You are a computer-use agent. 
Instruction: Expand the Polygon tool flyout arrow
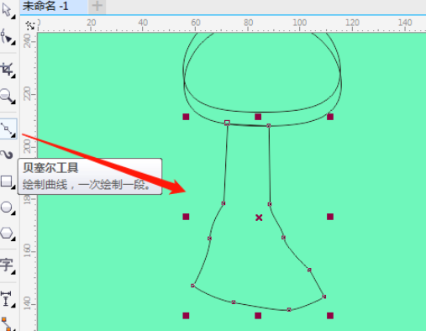(13, 239)
